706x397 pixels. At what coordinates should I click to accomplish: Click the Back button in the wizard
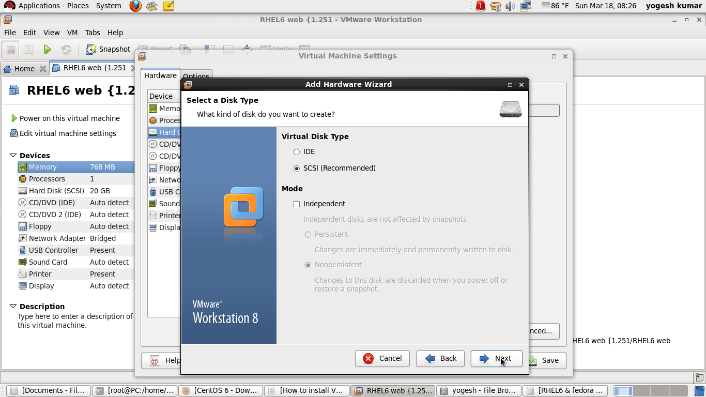441,358
